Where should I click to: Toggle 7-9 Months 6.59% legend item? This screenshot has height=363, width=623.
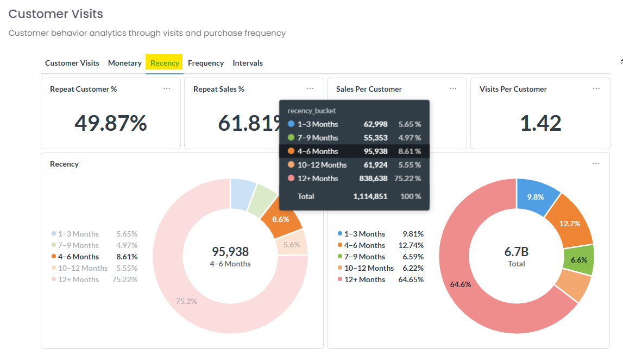[x=381, y=257]
